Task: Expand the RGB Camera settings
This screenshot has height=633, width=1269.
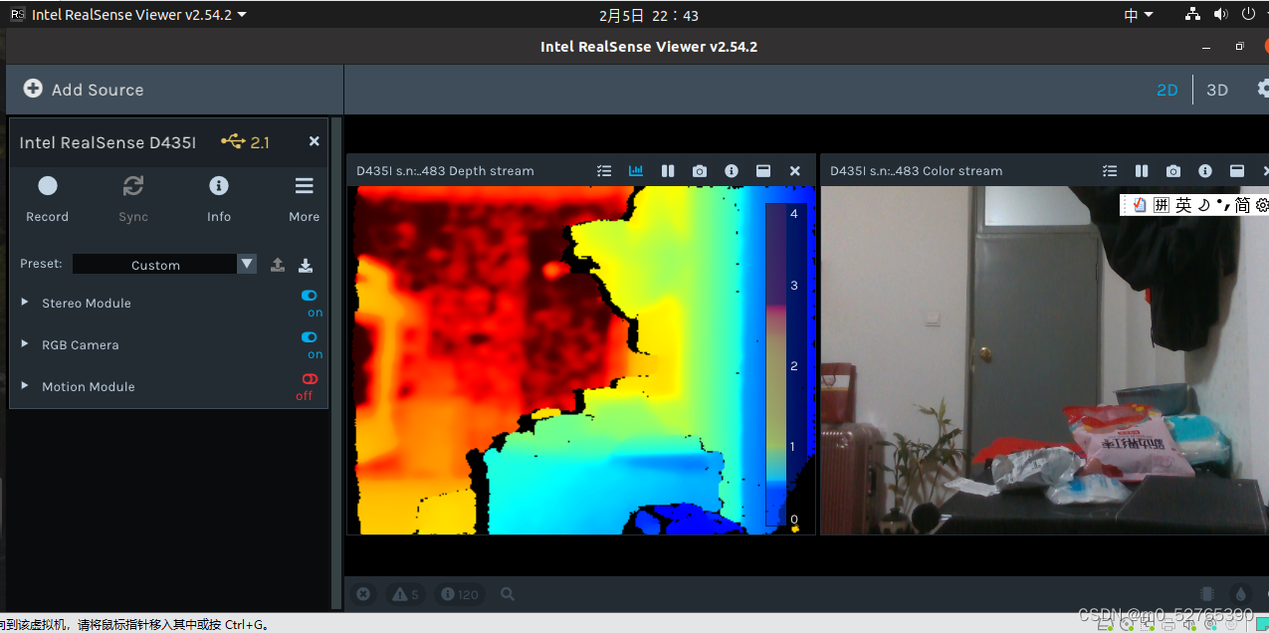Action: click(x=24, y=344)
